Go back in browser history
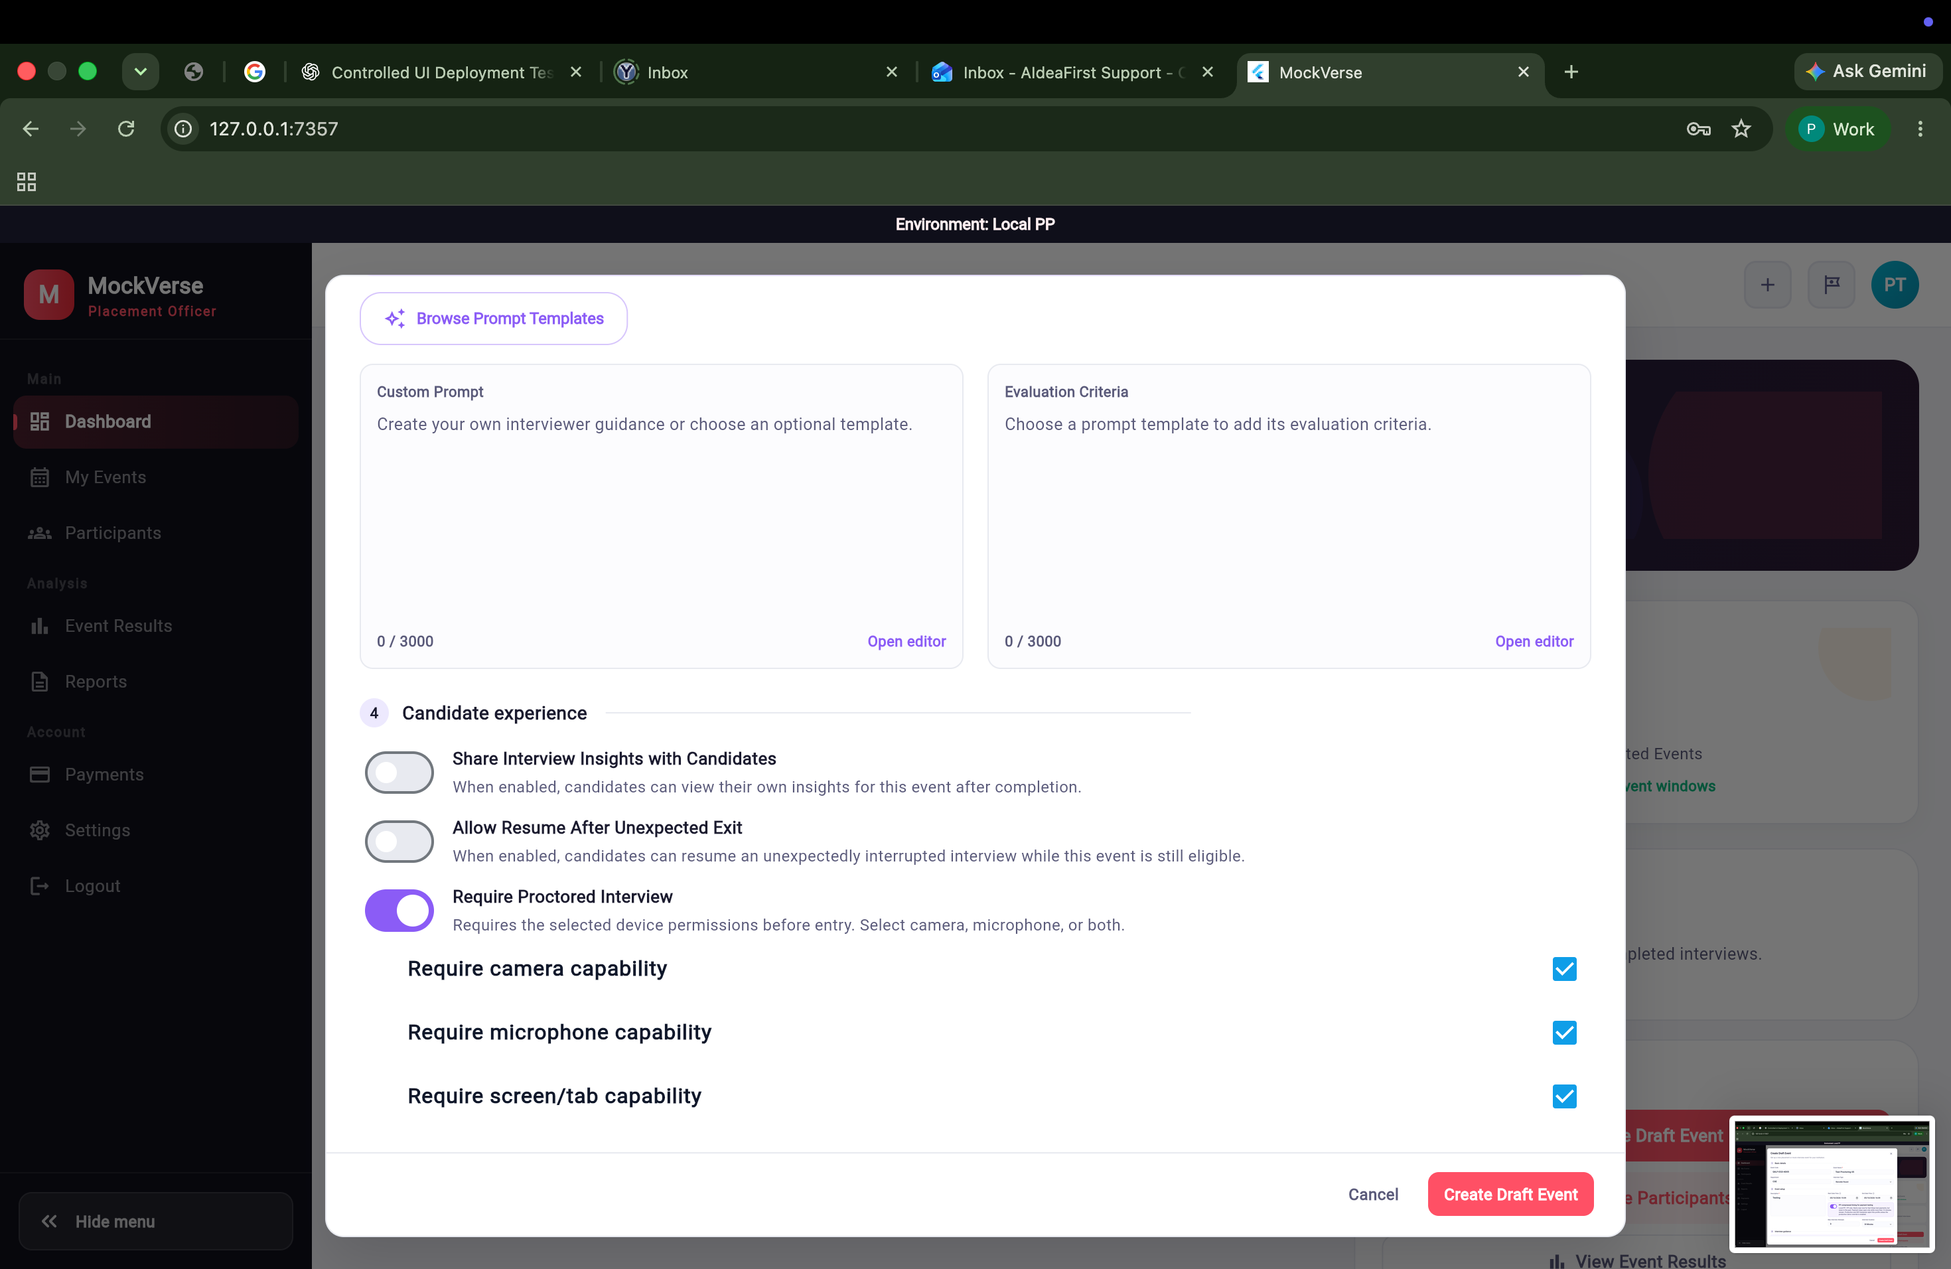The height and width of the screenshot is (1269, 1951). point(31,129)
